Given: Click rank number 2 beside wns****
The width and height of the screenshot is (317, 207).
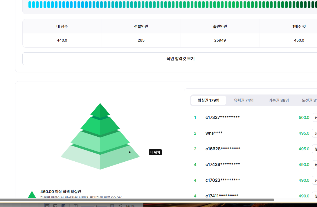Looking at the screenshot, I should coord(195,133).
